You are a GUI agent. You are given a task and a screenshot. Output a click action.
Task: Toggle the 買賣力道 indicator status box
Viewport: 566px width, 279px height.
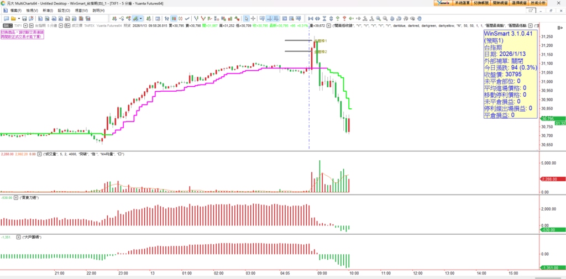[x=17, y=197]
